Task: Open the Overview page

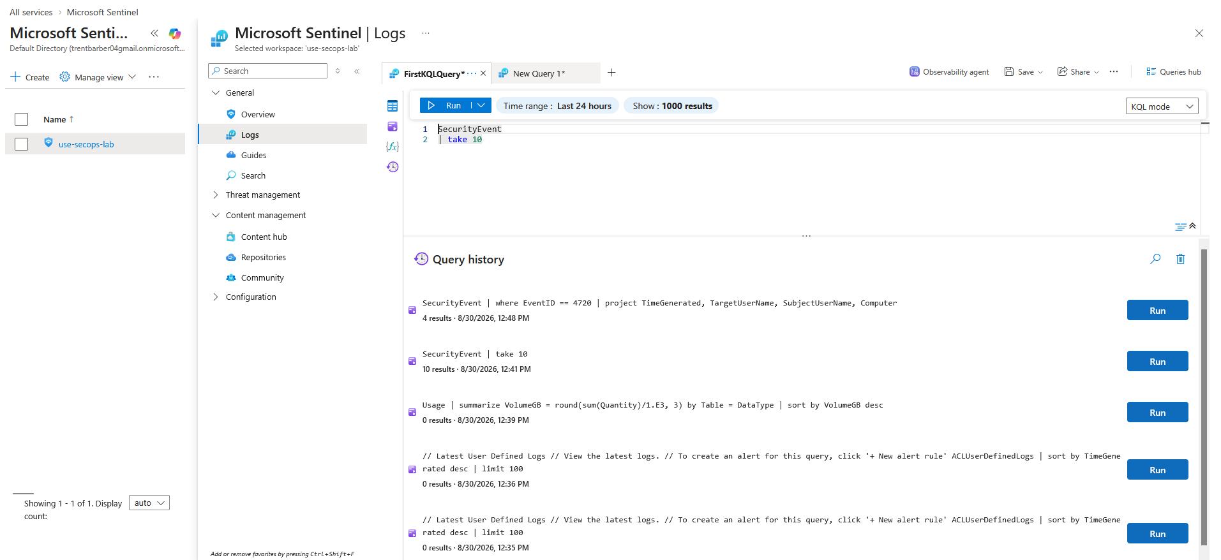Action: pyautogui.click(x=258, y=114)
